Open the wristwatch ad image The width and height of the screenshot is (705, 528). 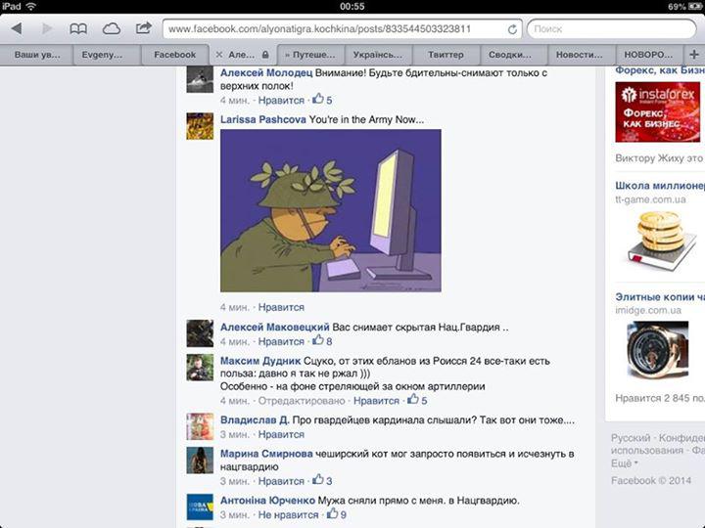pos(657,350)
